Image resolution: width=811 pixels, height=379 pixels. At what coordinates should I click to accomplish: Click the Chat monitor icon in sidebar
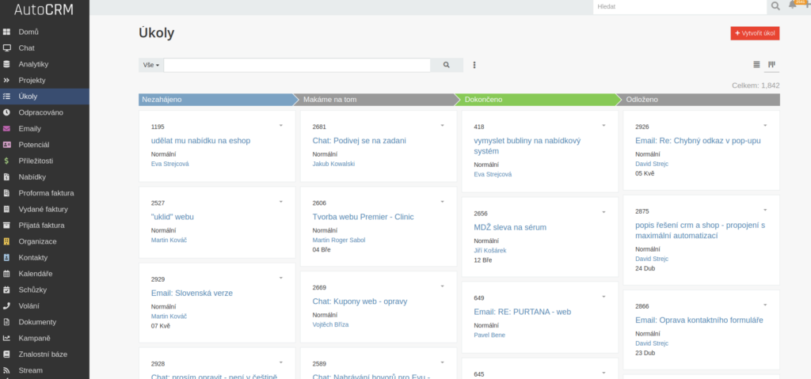tap(6, 48)
